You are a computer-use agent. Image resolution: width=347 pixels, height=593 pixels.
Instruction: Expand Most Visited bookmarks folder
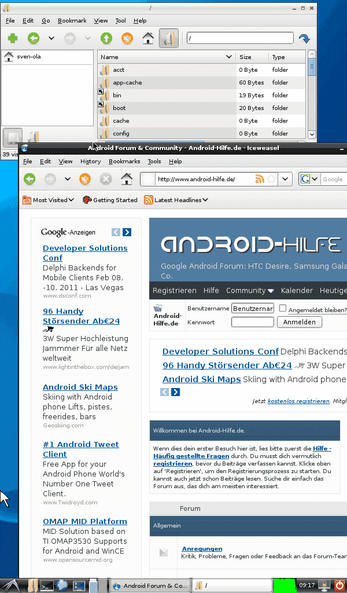coord(49,200)
